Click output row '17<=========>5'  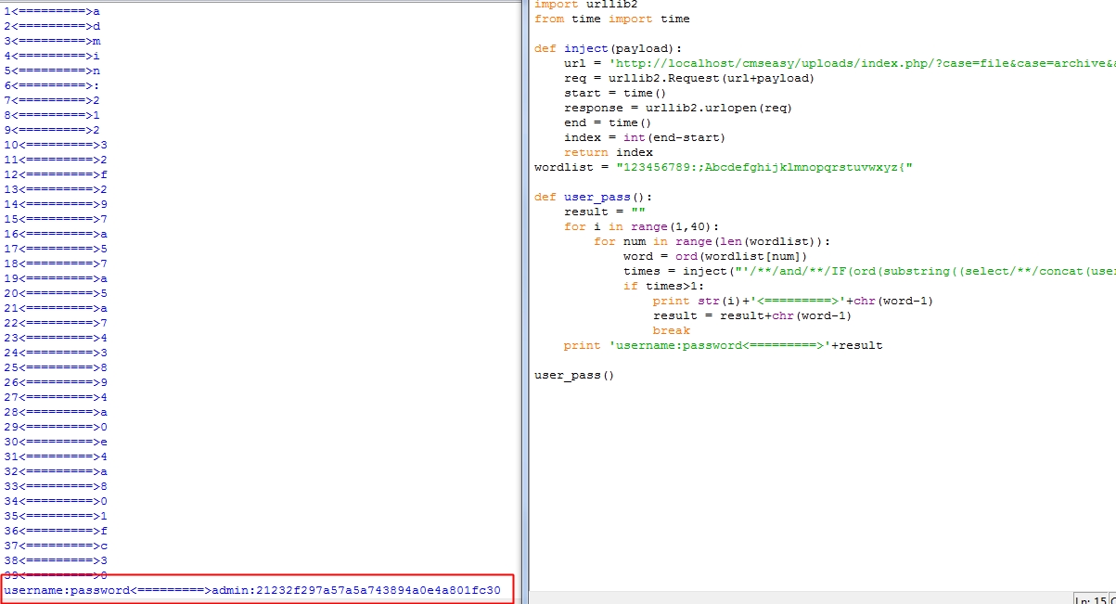(56, 249)
